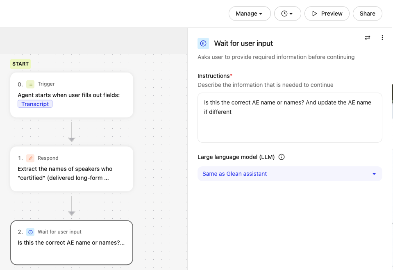Click the arrow connector between Trigger and Respond
This screenshot has height=270, width=393.
point(72,132)
